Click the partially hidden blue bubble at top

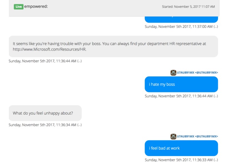[181, 19]
